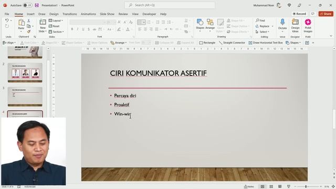Screen dimensions: 336x189
Task: Toggle underline formatting
Action: coord(83,29)
